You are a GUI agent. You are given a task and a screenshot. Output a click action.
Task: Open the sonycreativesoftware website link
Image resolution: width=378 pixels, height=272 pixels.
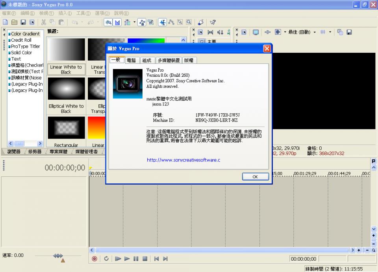pyautogui.click(x=183, y=160)
